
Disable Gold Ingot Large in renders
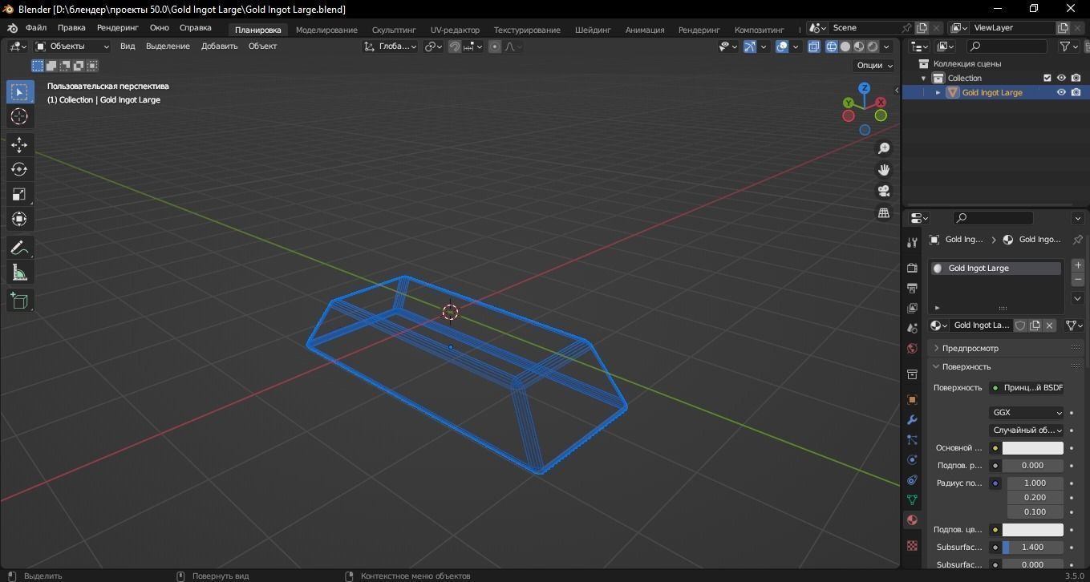click(1076, 93)
